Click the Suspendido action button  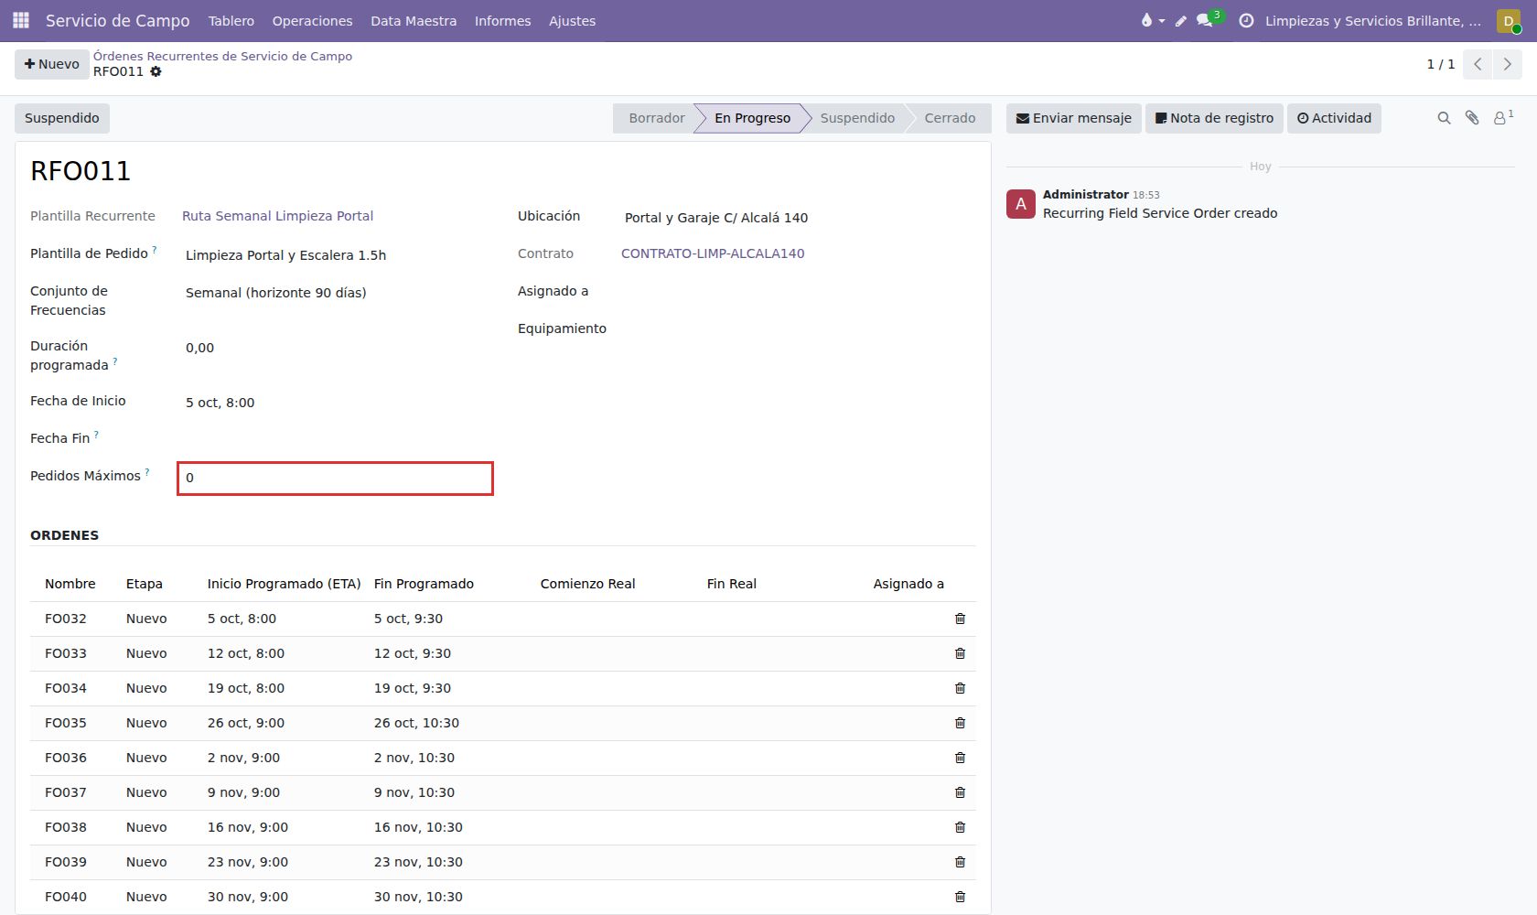pyautogui.click(x=62, y=118)
